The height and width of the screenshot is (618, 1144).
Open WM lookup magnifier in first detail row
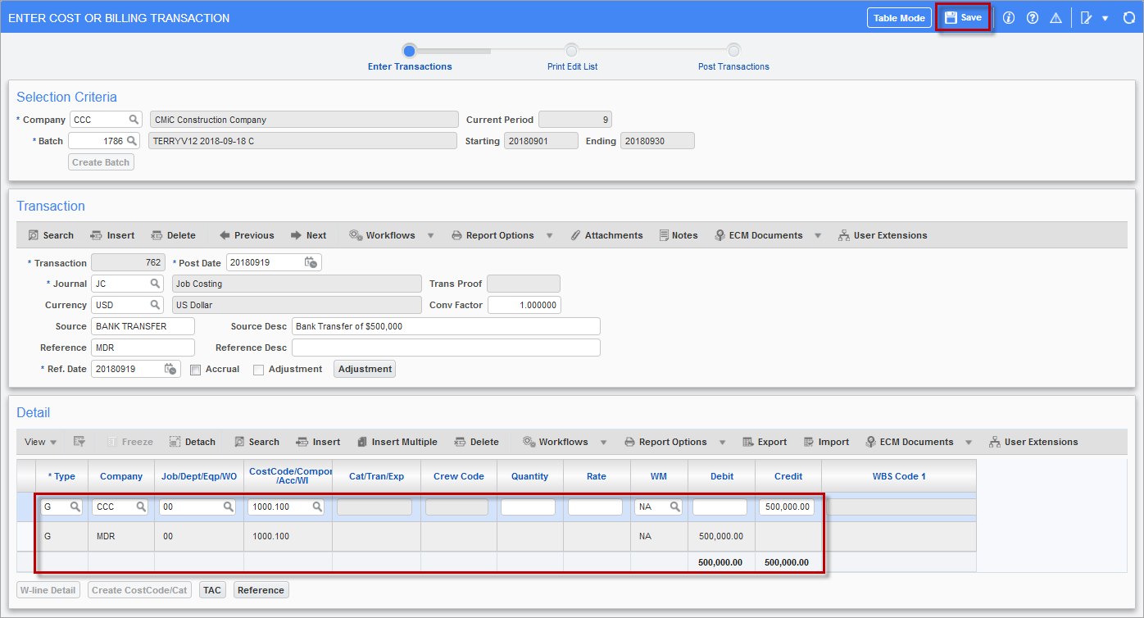675,507
